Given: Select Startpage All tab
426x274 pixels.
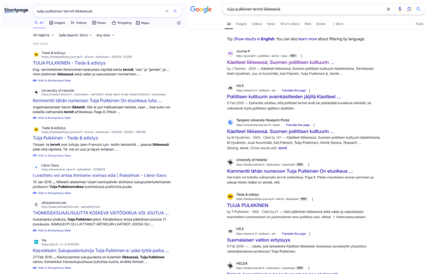Looking at the screenshot, I should click(x=39, y=23).
